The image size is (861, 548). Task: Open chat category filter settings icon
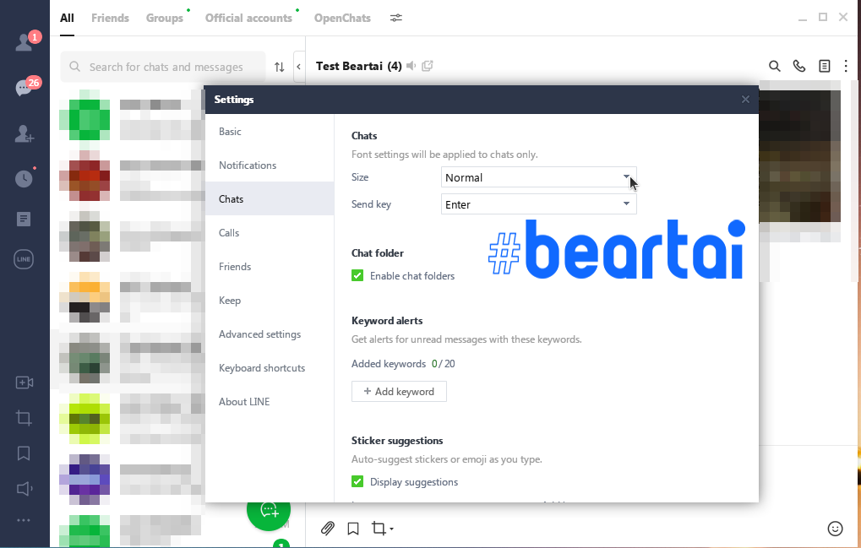click(x=396, y=18)
